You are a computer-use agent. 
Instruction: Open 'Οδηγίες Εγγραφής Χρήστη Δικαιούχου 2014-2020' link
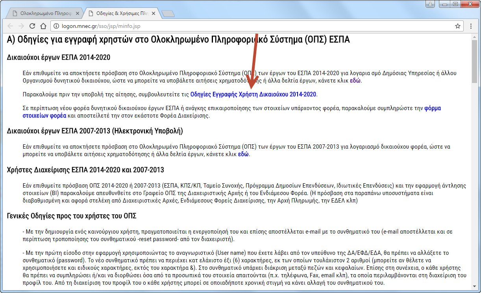(253, 94)
